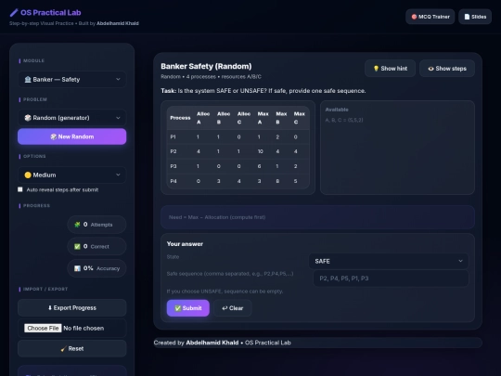Open the Slides page

pyautogui.click(x=475, y=17)
